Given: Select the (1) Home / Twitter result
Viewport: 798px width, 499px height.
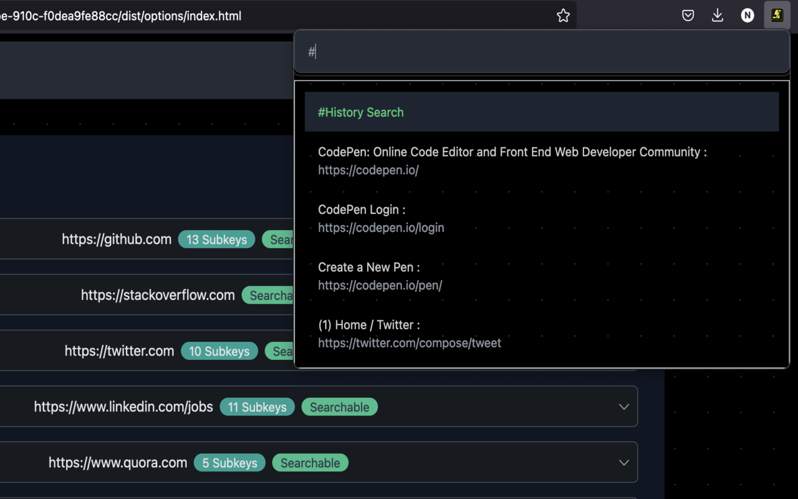Looking at the screenshot, I should tap(368, 325).
